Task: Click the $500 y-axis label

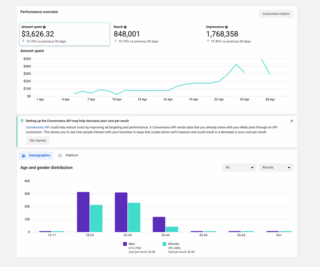Action: (x=27, y=59)
